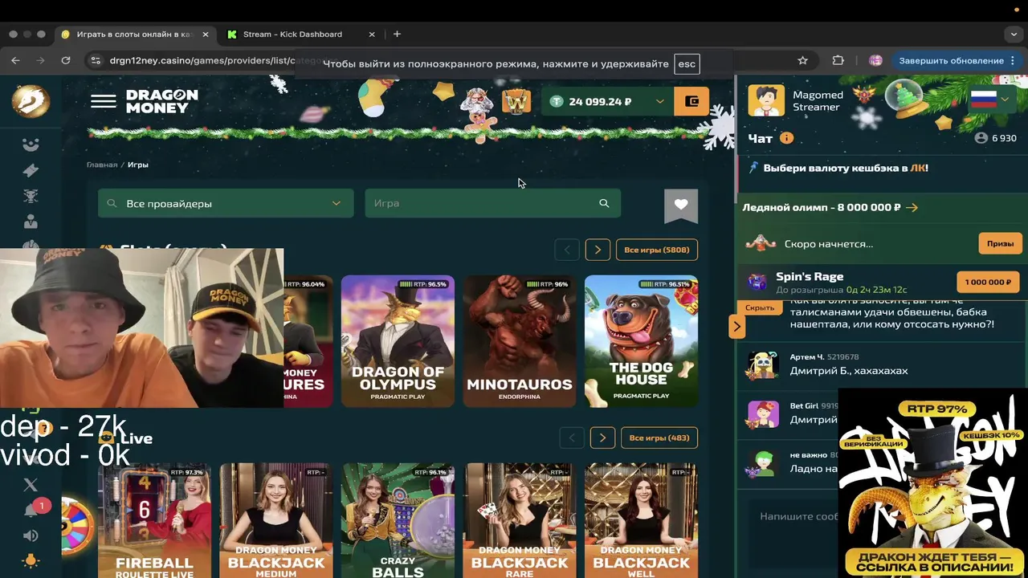The width and height of the screenshot is (1028, 578).
Task: Go to next slots page arrow
Action: 598,250
